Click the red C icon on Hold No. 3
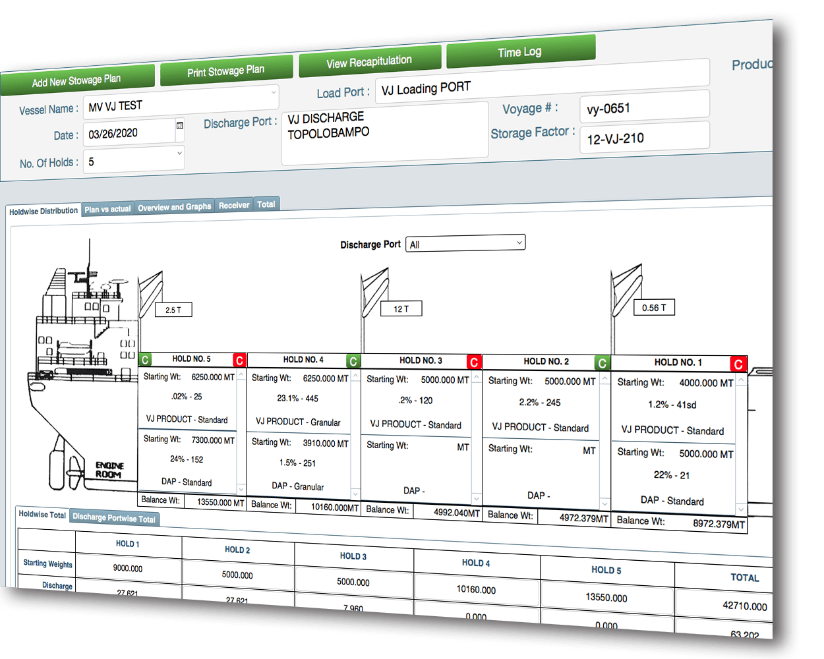Screen dimensions: 824x659 (x=474, y=362)
